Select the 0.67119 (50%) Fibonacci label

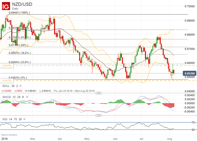(18, 45)
